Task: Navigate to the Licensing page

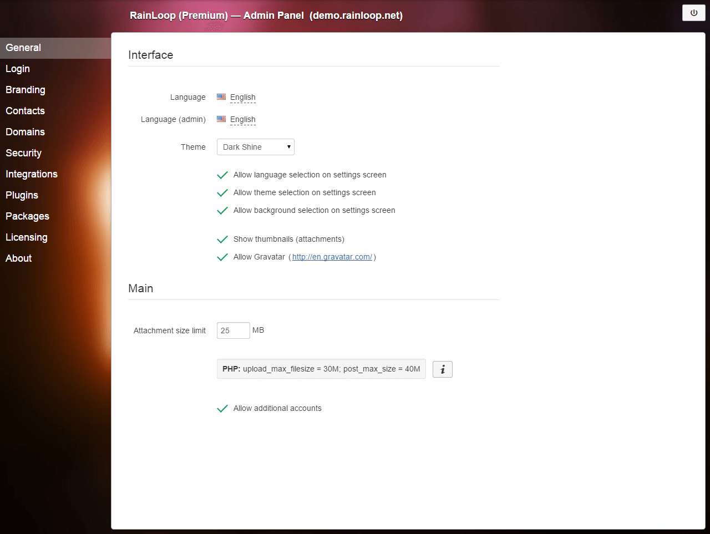Action: (27, 237)
